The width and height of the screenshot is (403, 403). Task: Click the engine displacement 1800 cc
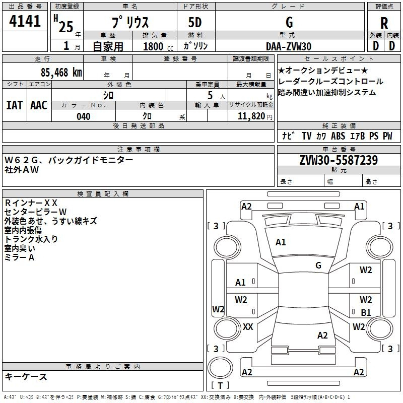(x=158, y=46)
